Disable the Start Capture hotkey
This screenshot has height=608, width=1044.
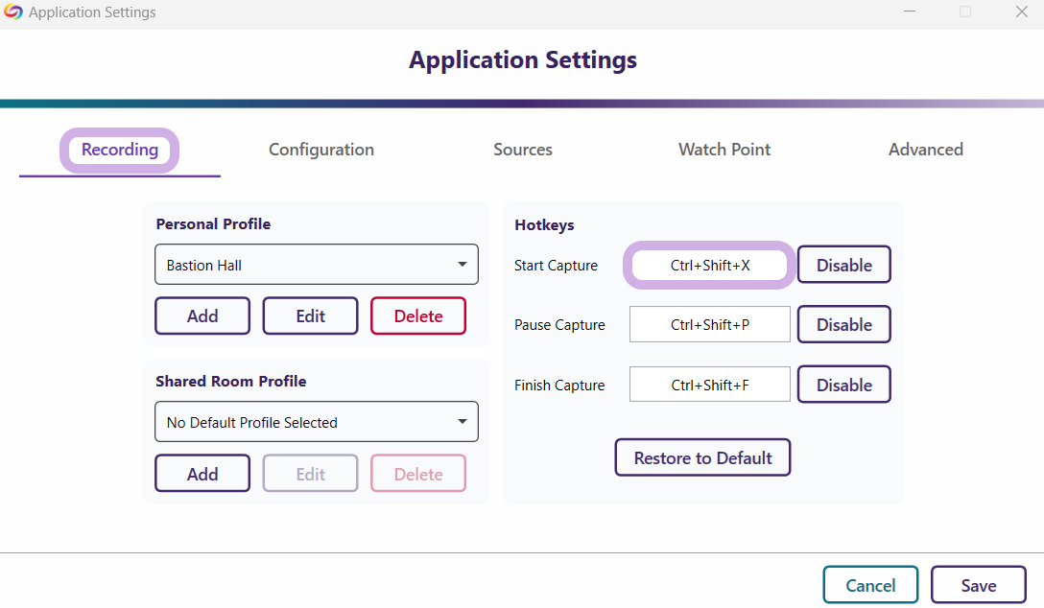844,265
